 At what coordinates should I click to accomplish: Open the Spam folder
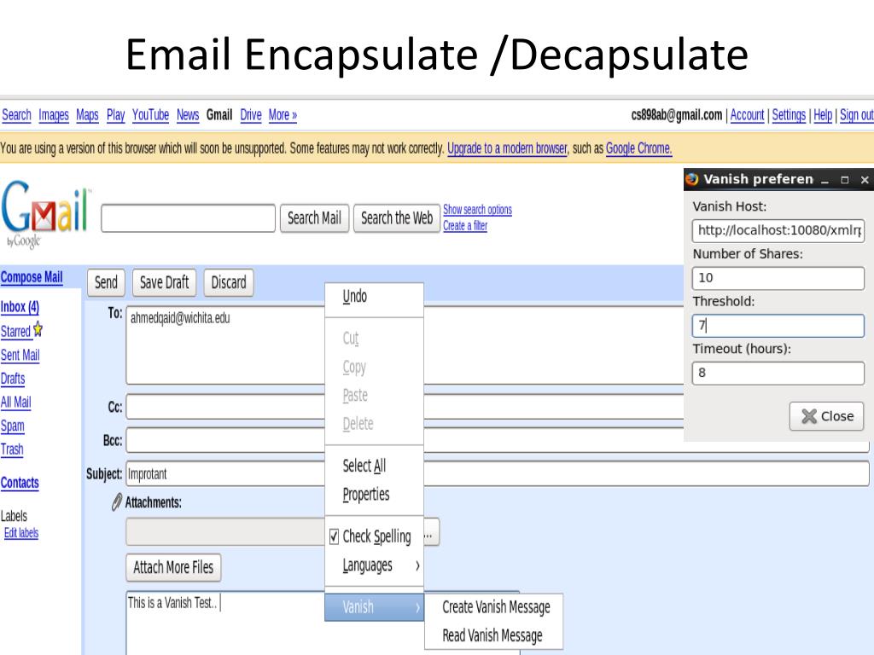click(x=12, y=426)
